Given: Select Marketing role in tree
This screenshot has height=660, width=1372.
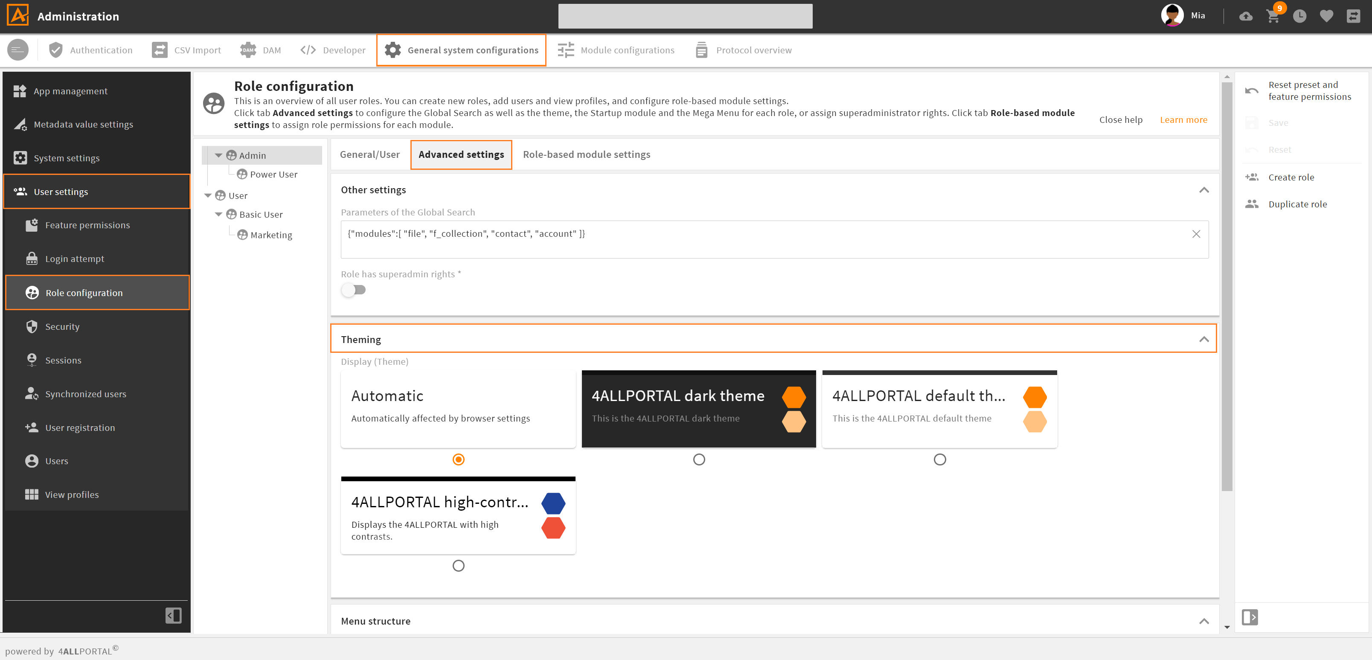Looking at the screenshot, I should coord(271,235).
